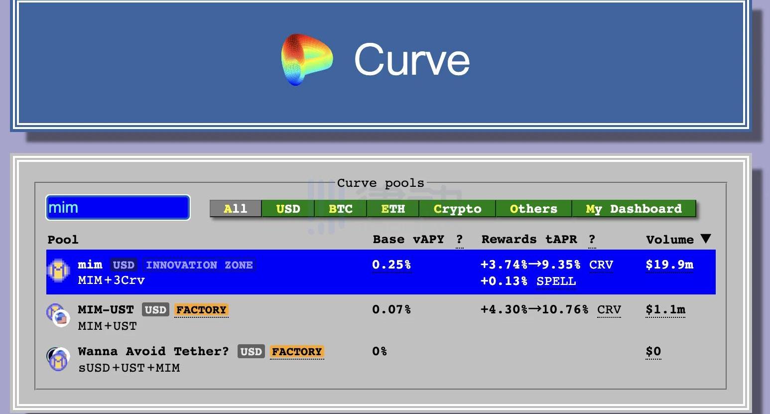Click the USD tag on MIM-UST pool

[155, 310]
